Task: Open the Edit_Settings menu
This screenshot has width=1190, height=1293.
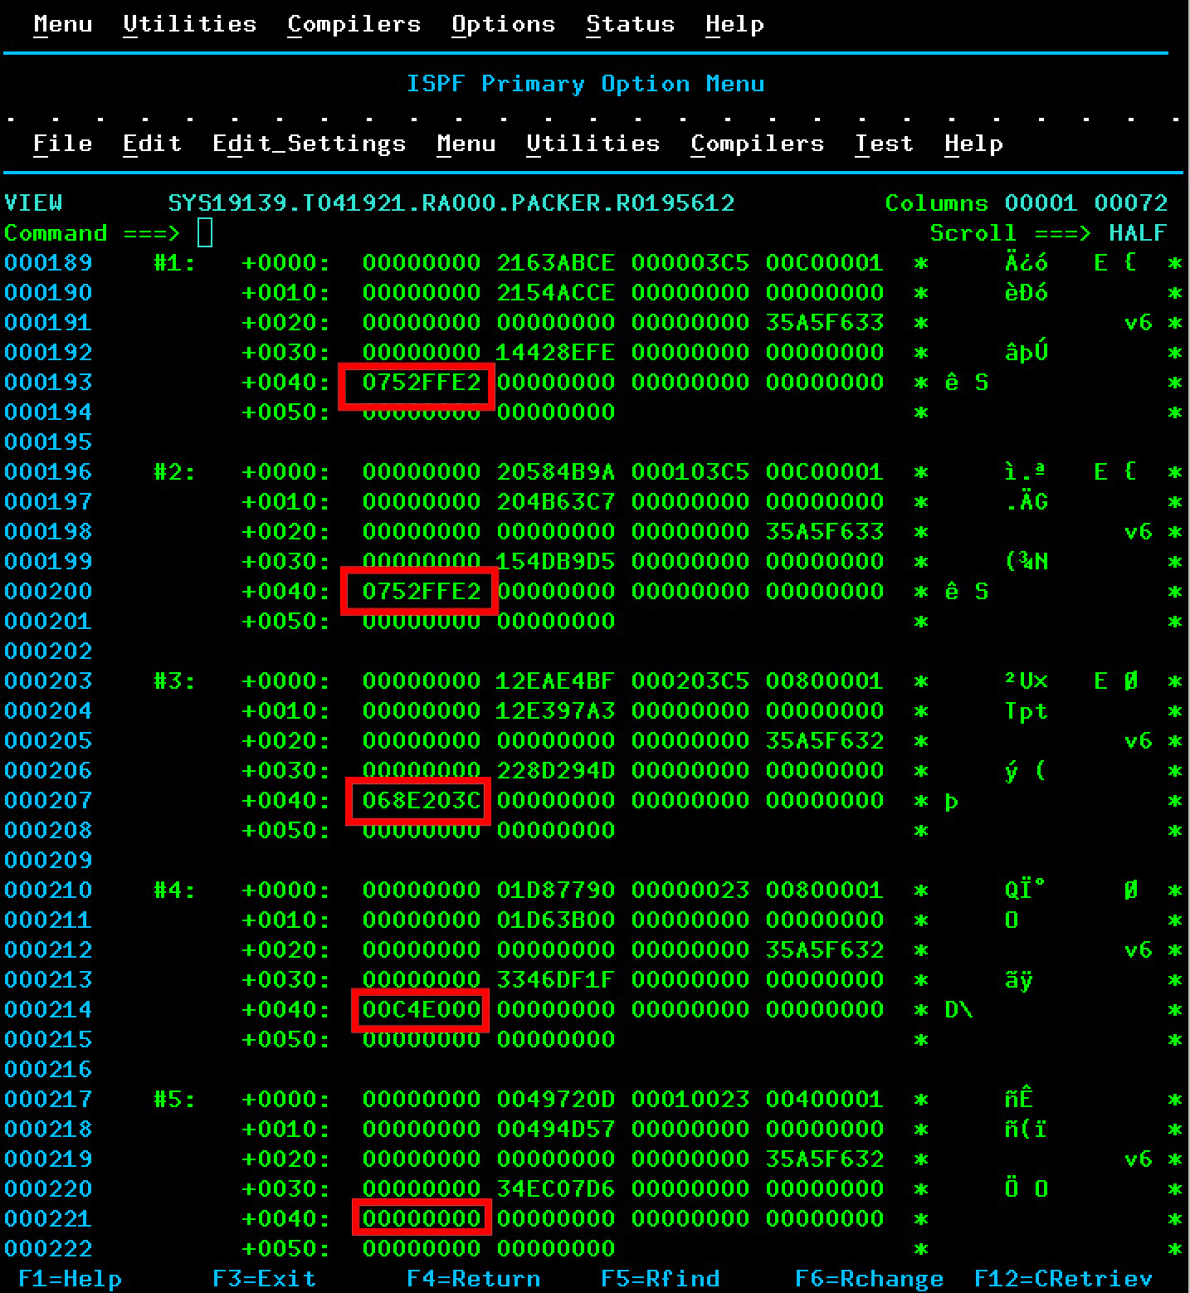Action: (x=309, y=144)
